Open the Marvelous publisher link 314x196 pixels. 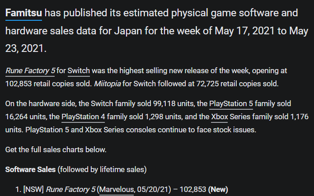click(x=117, y=189)
